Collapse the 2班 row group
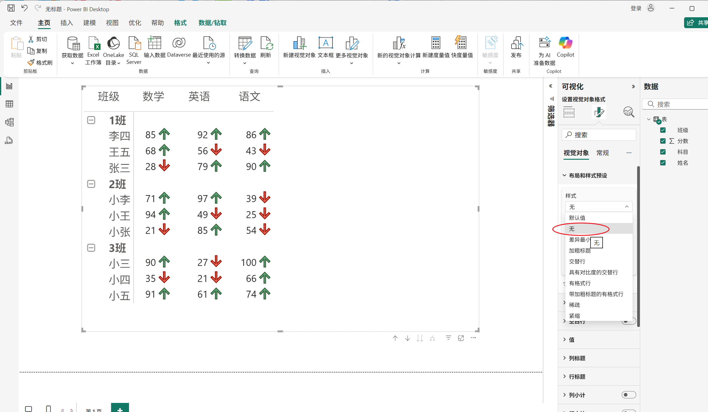Viewport: 708px width, 412px height. [91, 184]
